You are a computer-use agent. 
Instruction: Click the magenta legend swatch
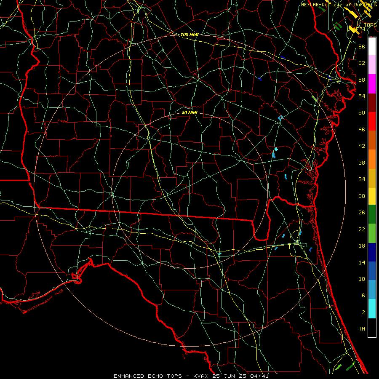tap(372, 84)
